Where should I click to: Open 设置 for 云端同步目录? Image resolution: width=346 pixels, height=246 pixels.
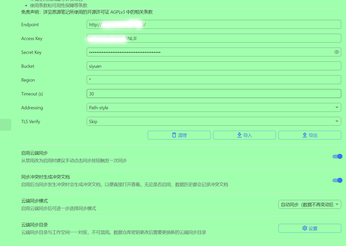tap(309, 228)
